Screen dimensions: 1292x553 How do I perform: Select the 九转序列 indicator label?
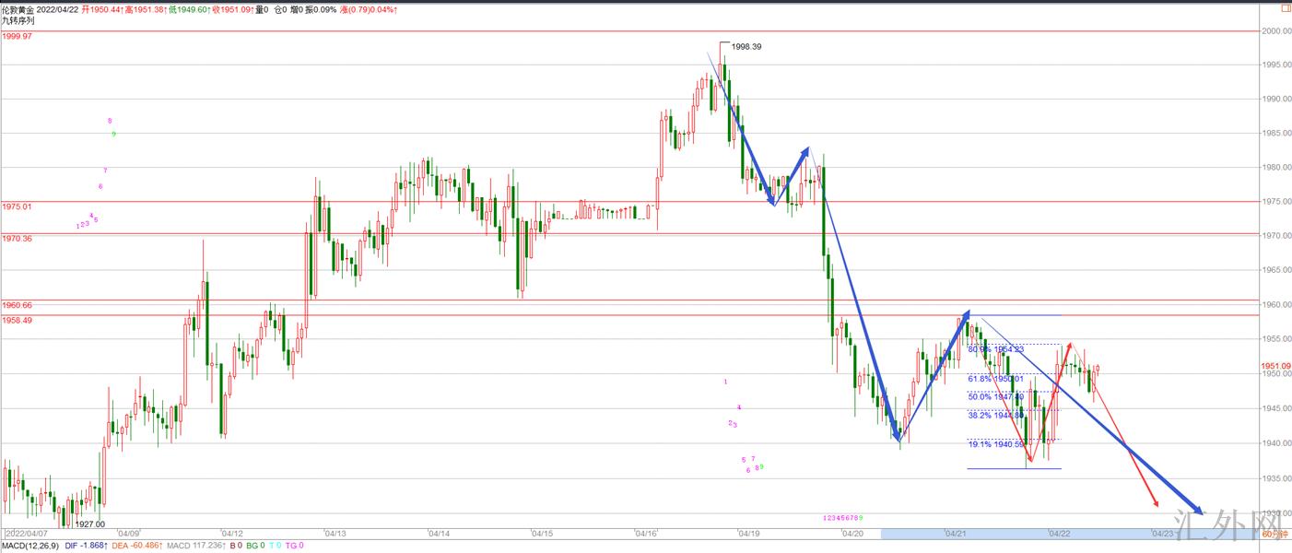pyautogui.click(x=18, y=19)
